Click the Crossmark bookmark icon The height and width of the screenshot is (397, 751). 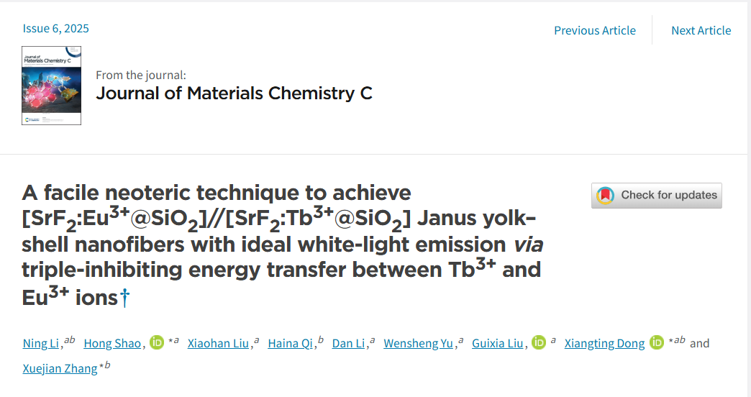[x=605, y=196]
